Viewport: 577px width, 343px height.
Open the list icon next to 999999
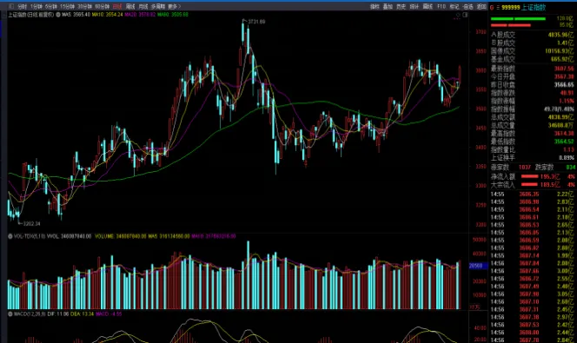(498, 8)
